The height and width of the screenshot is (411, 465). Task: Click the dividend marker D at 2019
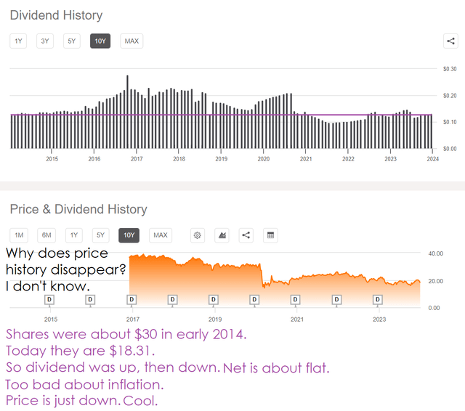214,300
